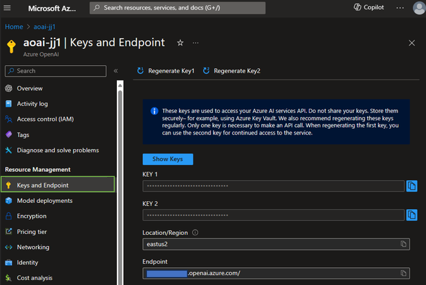426x285 pixels.
Task: Click the blue info icon in banner
Action: click(154, 111)
